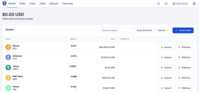Deposit Ethereum
199x92 pixels.
[x=166, y=57]
